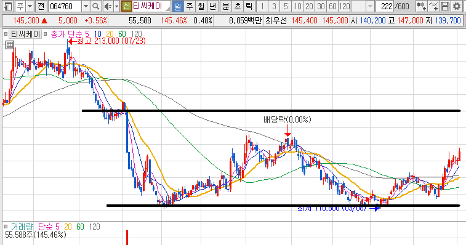Save chart with the floppy disk icon
Viewport: 466px width, 245px height.
445,6
